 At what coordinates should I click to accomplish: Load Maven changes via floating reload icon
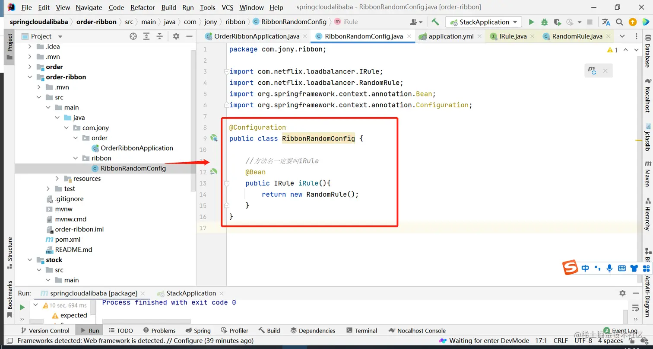click(x=593, y=70)
